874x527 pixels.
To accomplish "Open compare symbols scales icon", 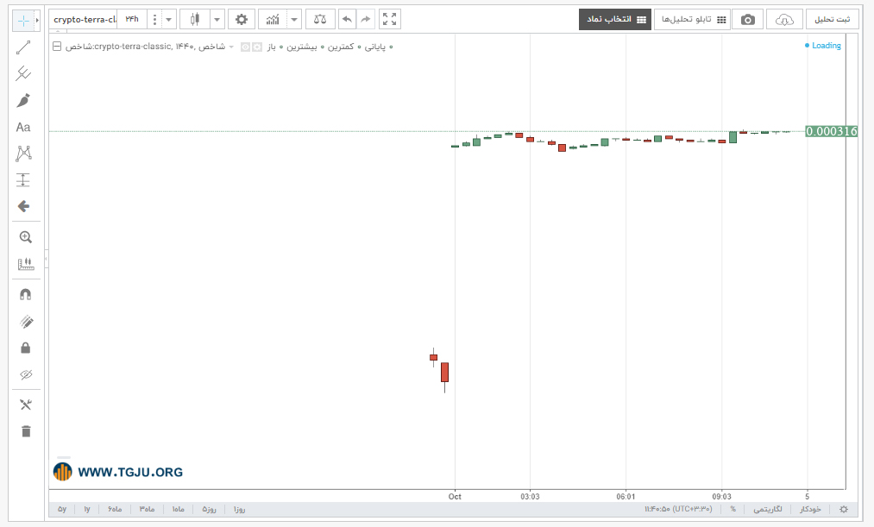I will coord(320,20).
